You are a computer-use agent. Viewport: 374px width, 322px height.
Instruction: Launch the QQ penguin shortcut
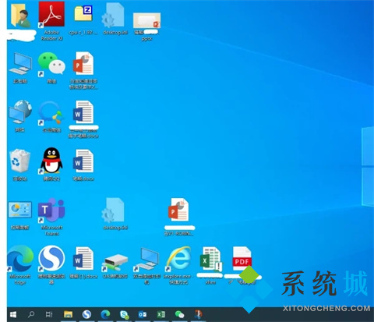(51, 161)
